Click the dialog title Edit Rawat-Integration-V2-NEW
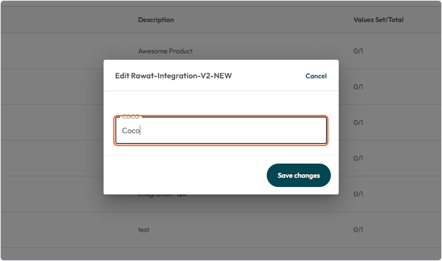The image size is (442, 261). tap(174, 76)
